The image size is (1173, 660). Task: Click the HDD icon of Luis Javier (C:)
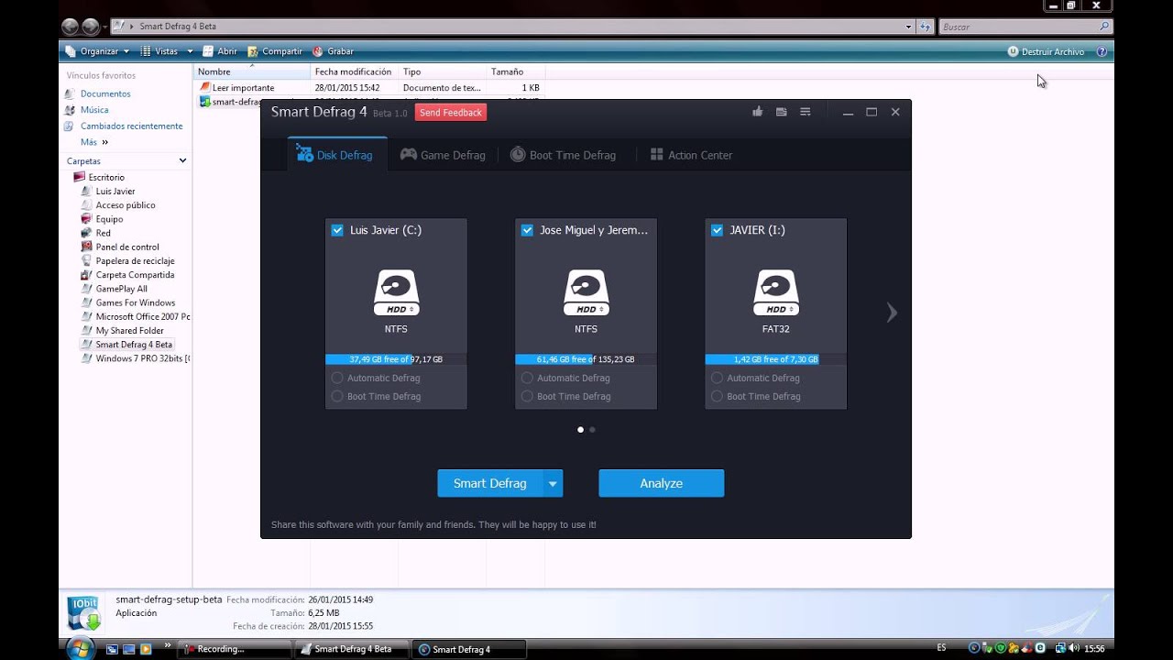[396, 293]
